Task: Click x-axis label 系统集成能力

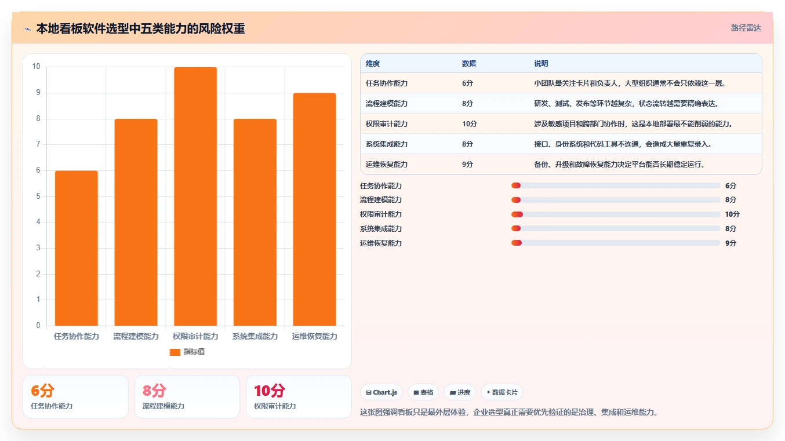Action: [255, 336]
